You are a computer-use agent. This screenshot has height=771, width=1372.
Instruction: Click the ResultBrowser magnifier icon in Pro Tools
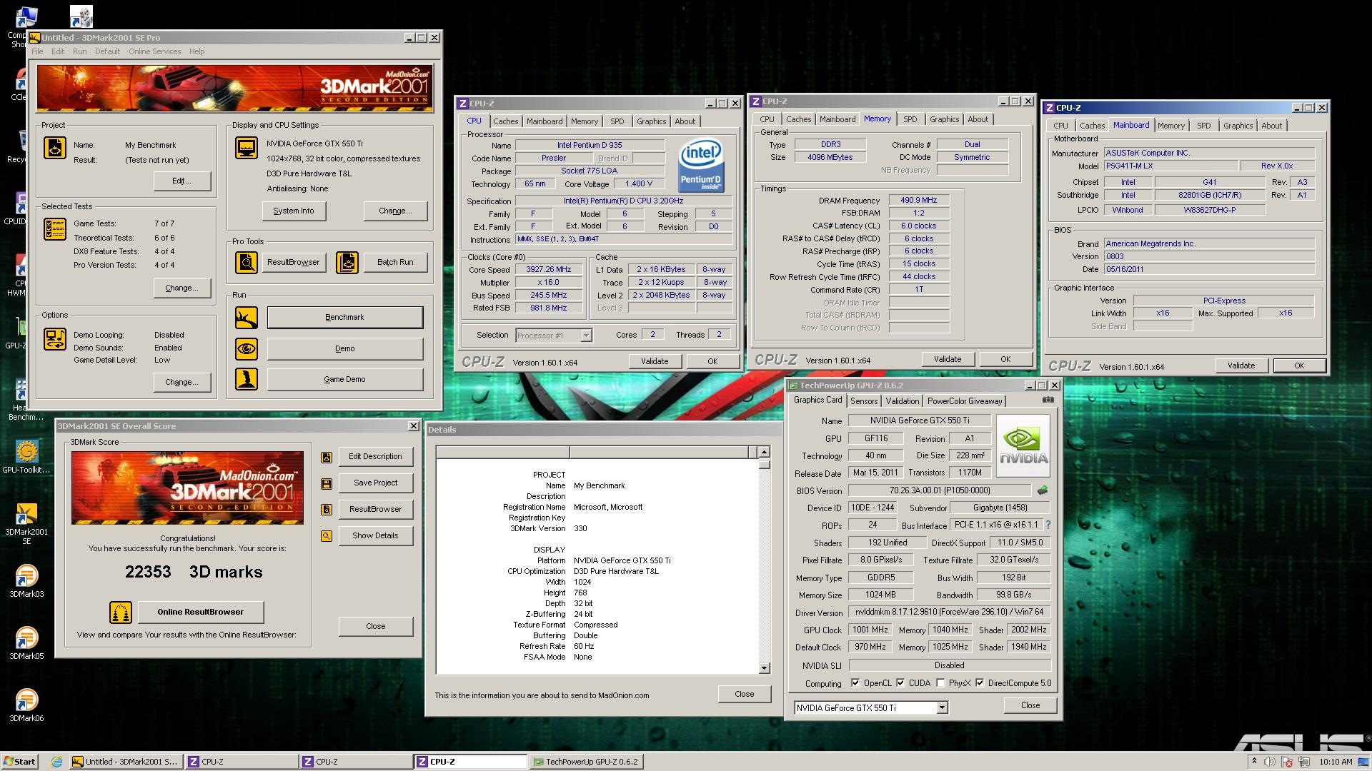coord(247,262)
